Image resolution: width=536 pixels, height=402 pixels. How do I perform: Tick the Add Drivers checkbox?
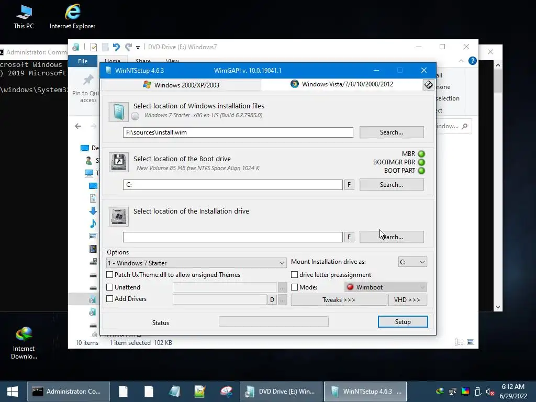click(x=110, y=298)
